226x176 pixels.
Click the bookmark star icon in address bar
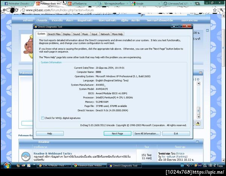point(215,10)
